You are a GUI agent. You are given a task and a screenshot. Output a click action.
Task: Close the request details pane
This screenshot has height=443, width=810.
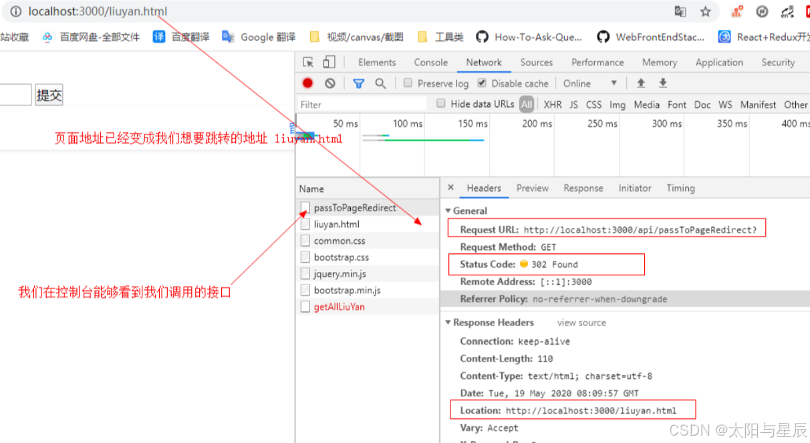point(450,188)
